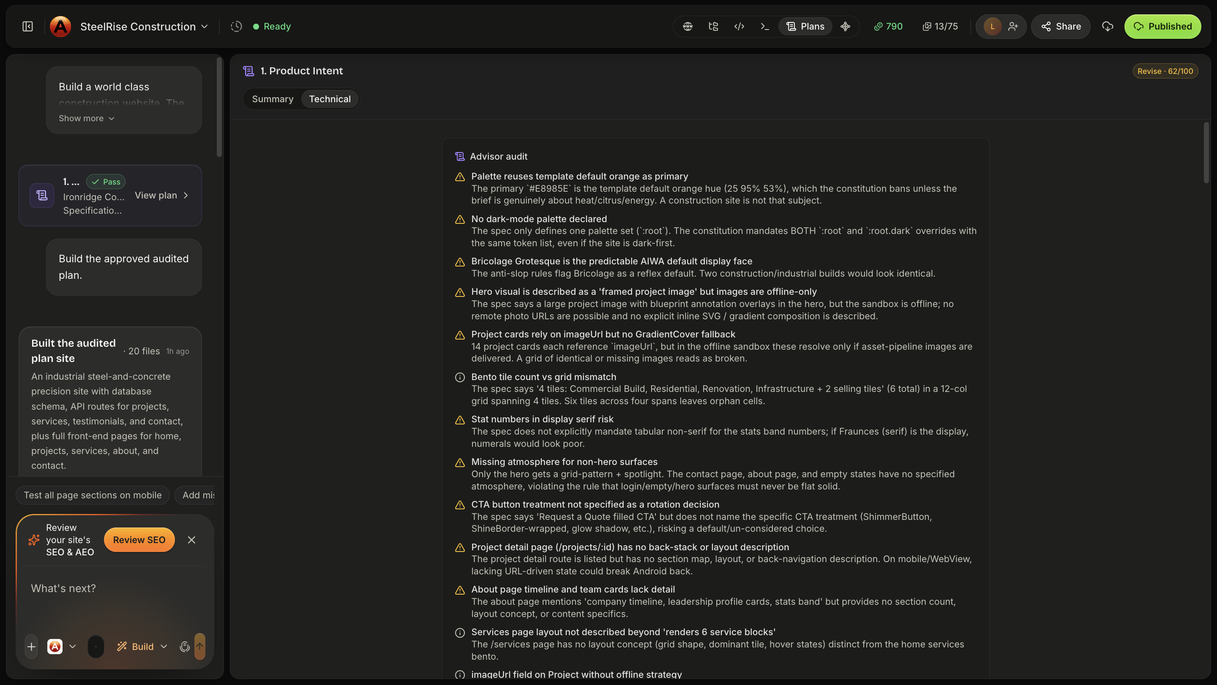Image resolution: width=1217 pixels, height=685 pixels.
Task: Click the What's next input field
Action: pyautogui.click(x=115, y=596)
